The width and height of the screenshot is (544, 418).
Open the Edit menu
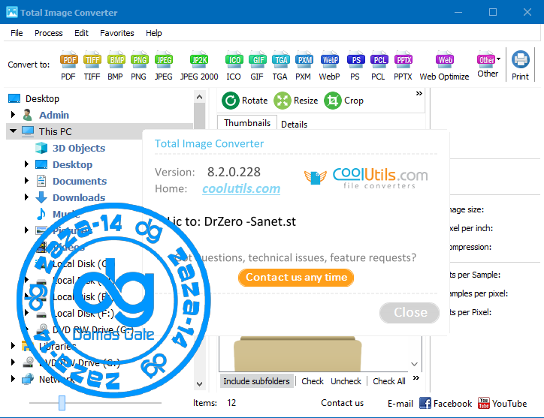(82, 33)
